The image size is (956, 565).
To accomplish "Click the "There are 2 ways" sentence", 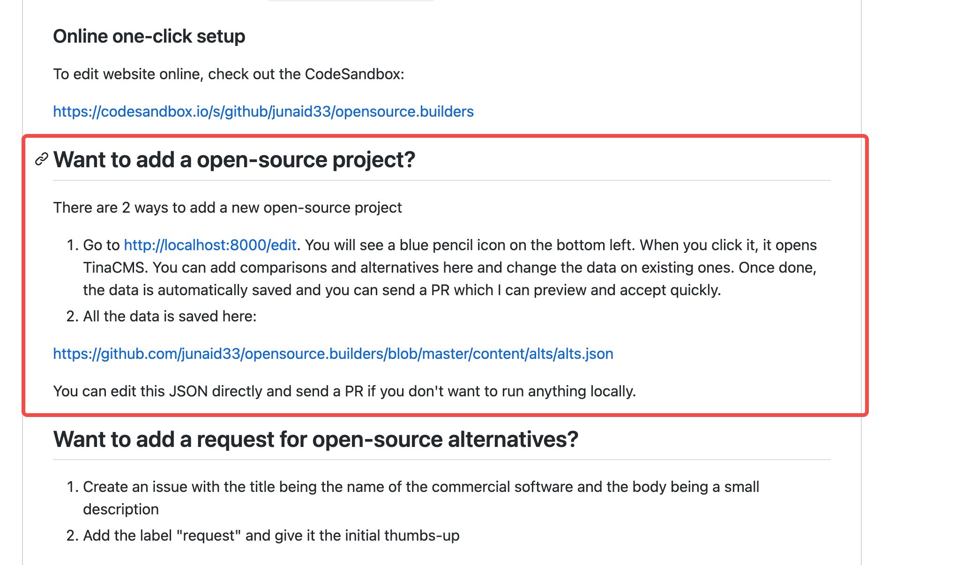I will 228,208.
